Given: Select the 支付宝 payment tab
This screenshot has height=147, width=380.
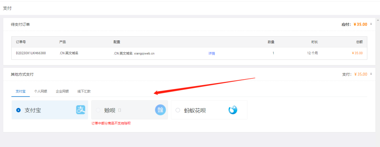Looking at the screenshot, I should coord(20,91).
